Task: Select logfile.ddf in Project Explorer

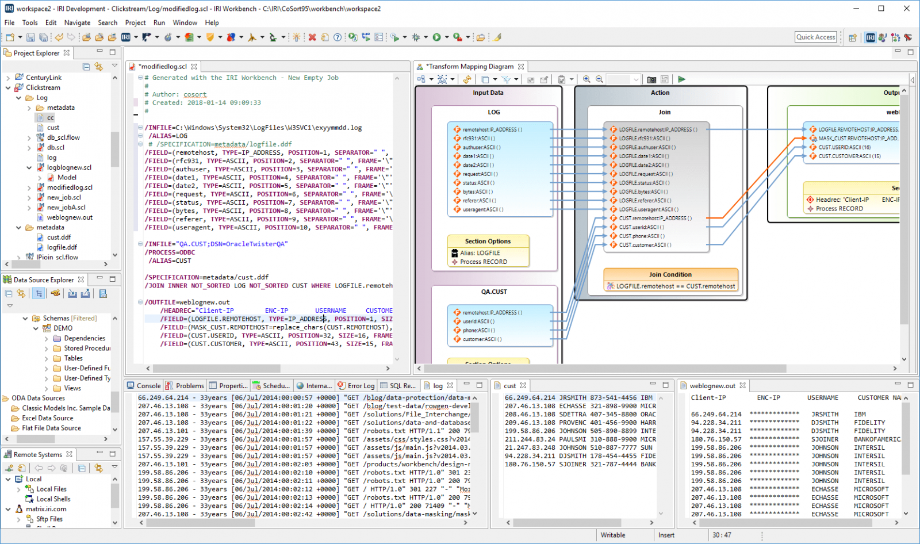Action: pyautogui.click(x=62, y=247)
